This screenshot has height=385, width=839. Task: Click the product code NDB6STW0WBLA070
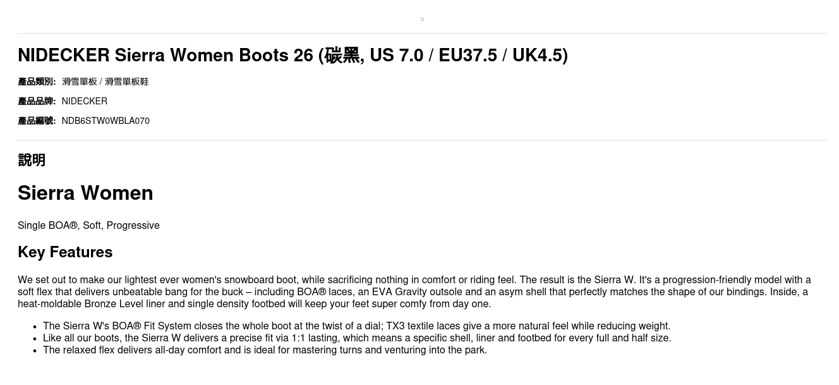coord(106,121)
